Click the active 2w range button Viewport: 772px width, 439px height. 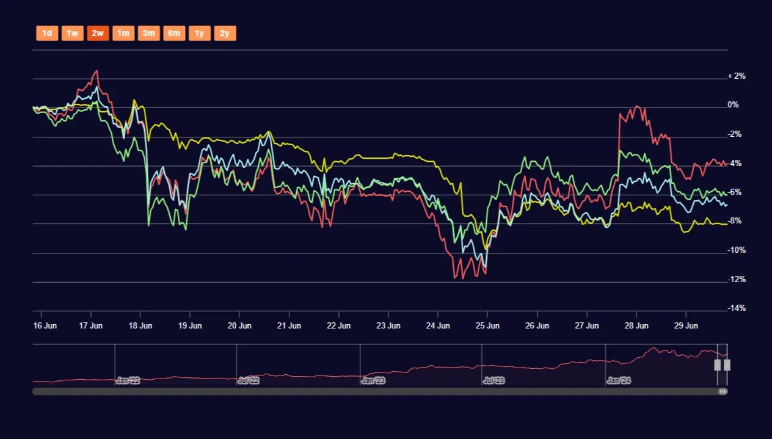(x=98, y=33)
